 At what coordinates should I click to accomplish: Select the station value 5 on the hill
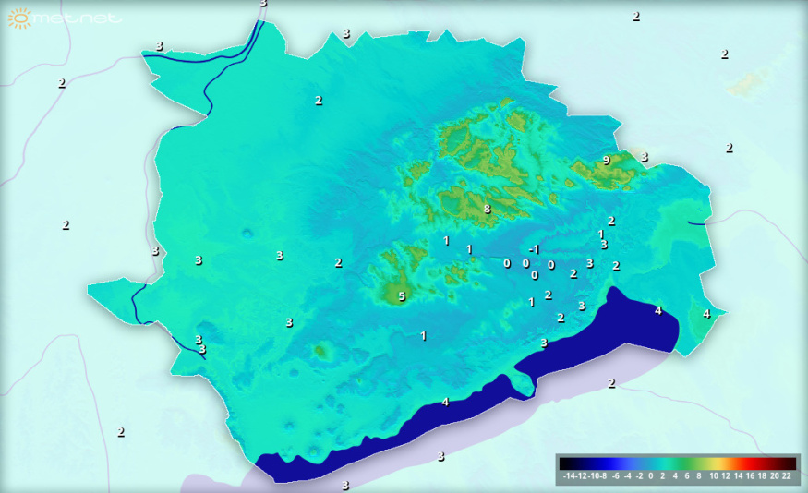[x=401, y=296]
